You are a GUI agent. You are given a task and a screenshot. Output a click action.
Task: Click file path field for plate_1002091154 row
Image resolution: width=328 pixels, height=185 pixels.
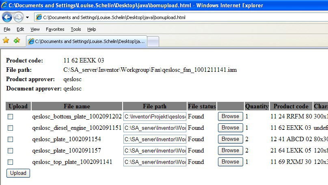[x=155, y=139]
